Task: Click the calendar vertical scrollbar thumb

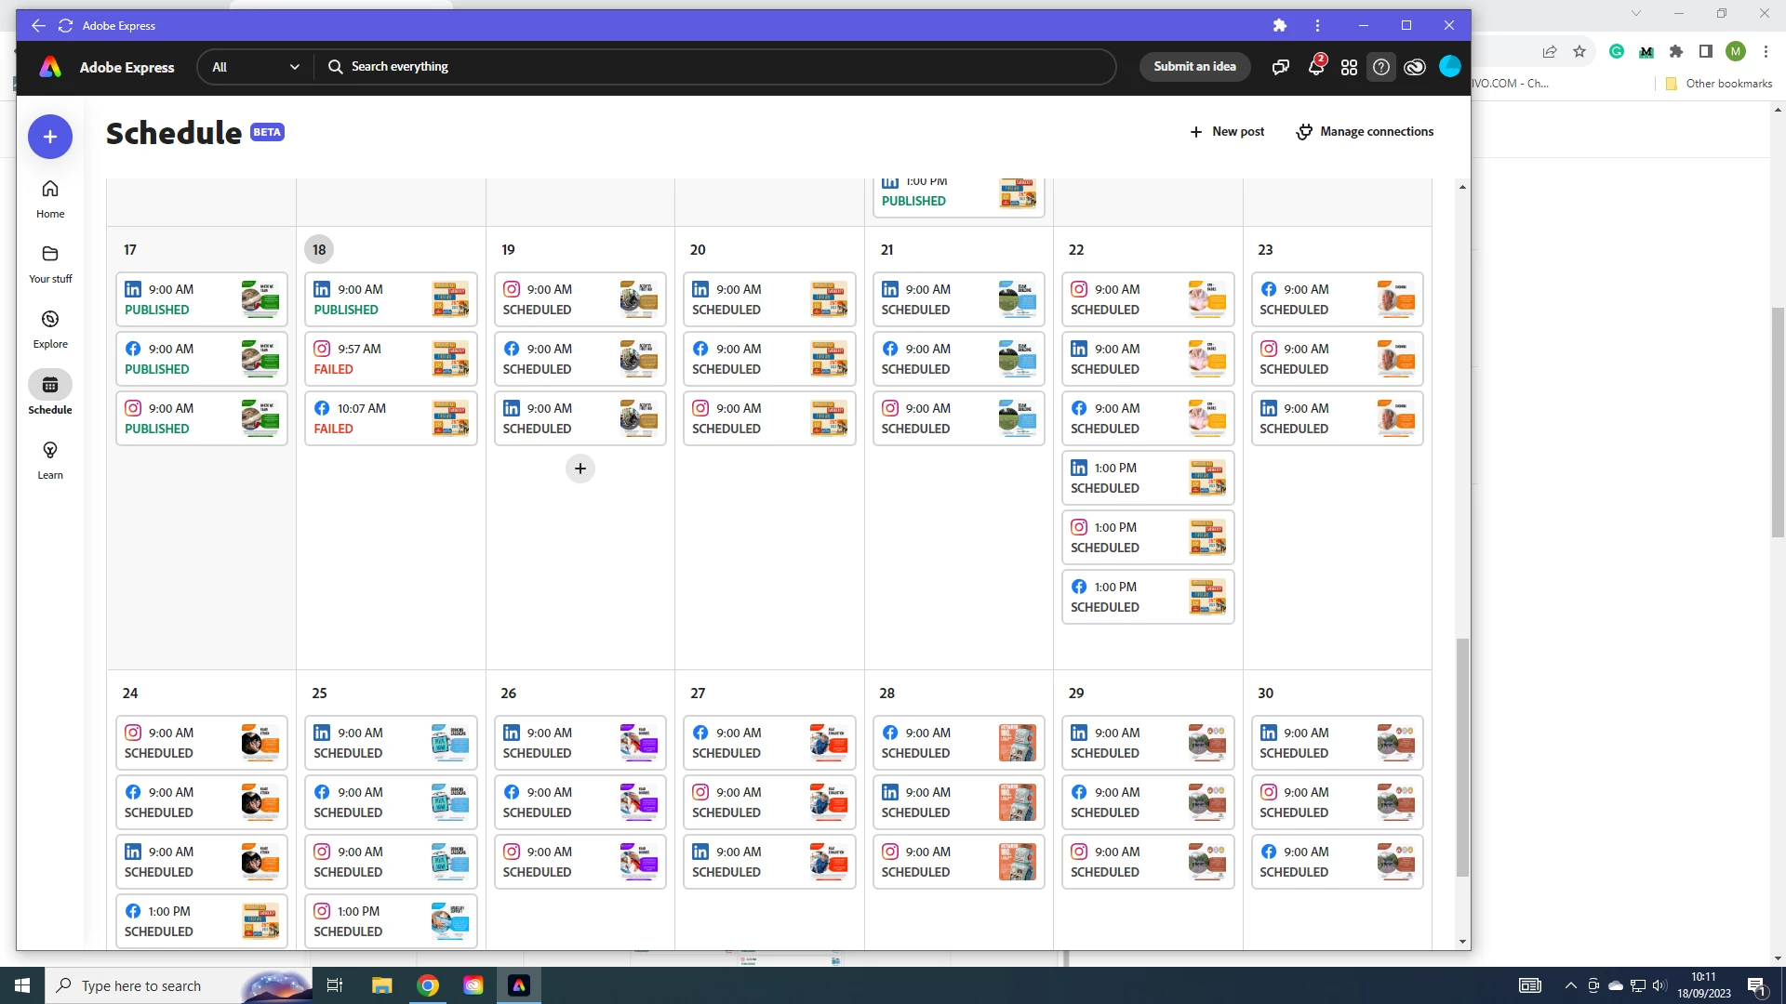Action: coord(1462,756)
